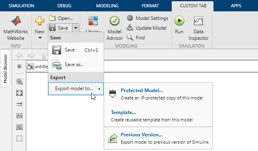Select Previous Version... export option
Viewport: 258px width, 151px height.
[x=158, y=138]
